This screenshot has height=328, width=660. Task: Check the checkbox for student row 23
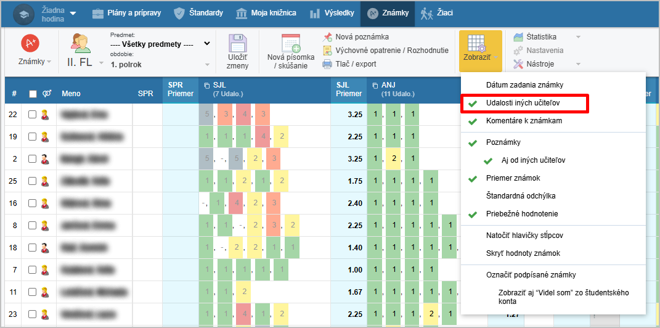[33, 314]
